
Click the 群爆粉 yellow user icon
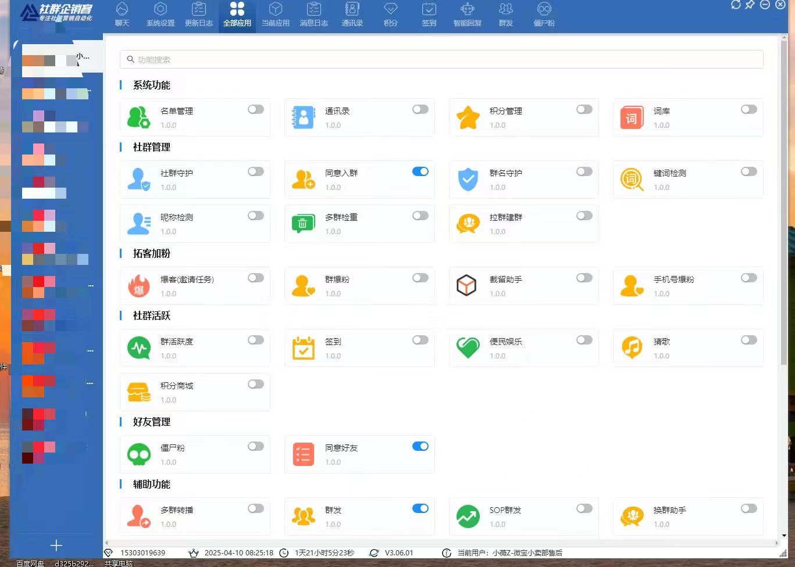tap(303, 286)
